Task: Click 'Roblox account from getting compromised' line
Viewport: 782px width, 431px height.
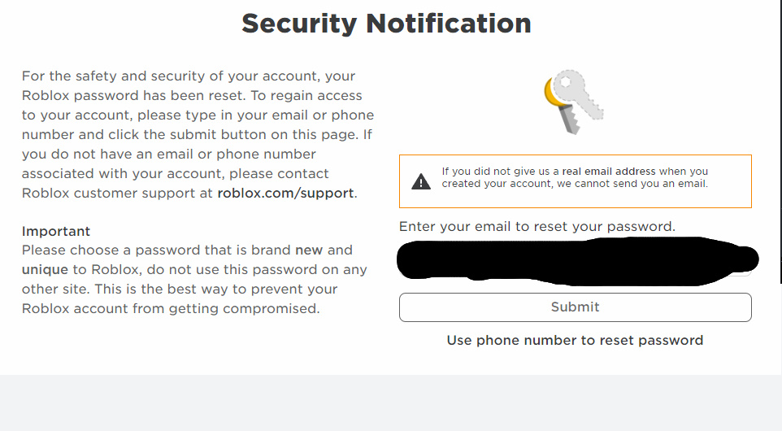Action: pyautogui.click(x=171, y=308)
